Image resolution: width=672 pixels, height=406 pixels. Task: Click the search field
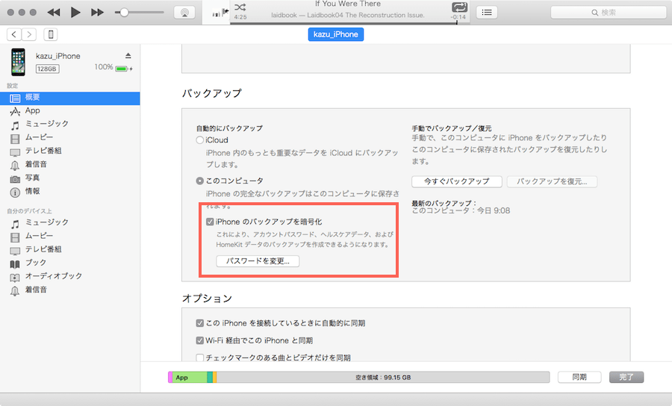[608, 13]
